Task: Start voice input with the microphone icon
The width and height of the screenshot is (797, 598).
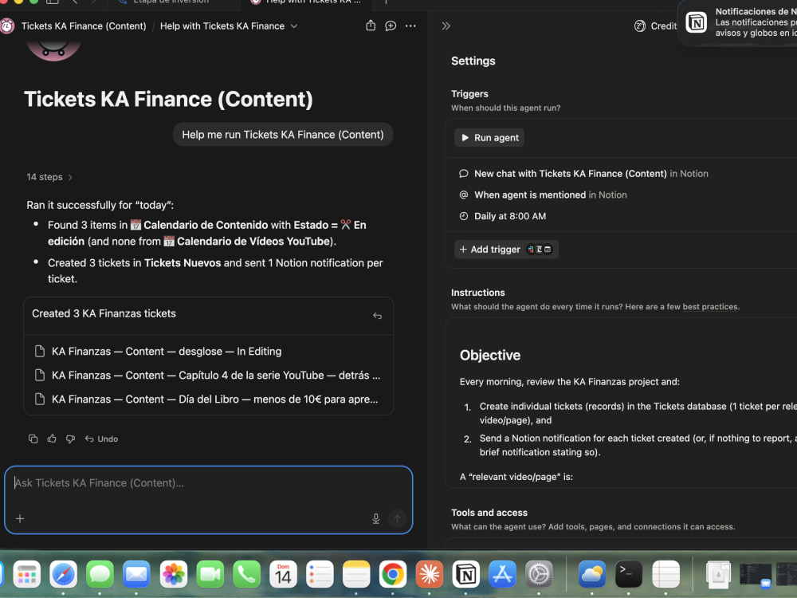Action: [375, 518]
